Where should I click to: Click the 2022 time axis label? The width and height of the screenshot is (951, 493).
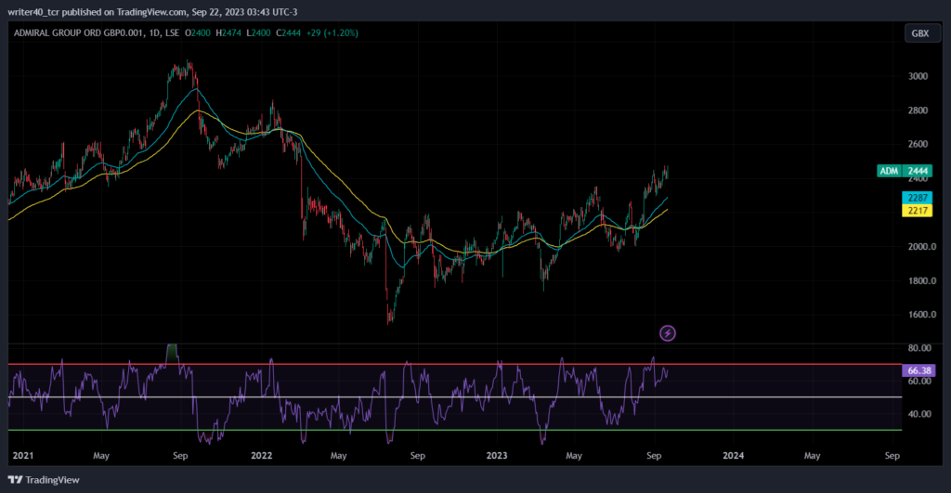click(x=261, y=456)
